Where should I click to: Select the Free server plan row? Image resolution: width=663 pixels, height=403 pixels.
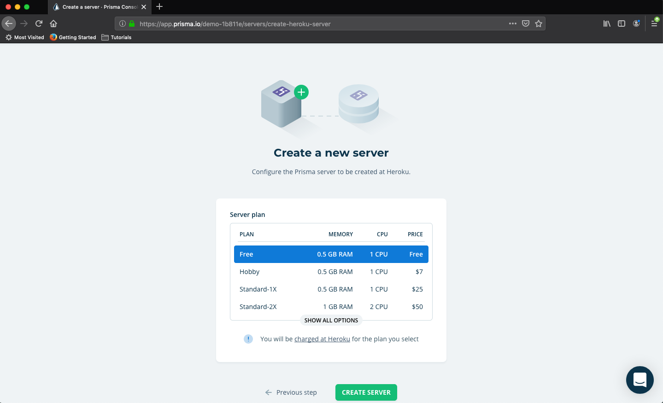click(331, 254)
